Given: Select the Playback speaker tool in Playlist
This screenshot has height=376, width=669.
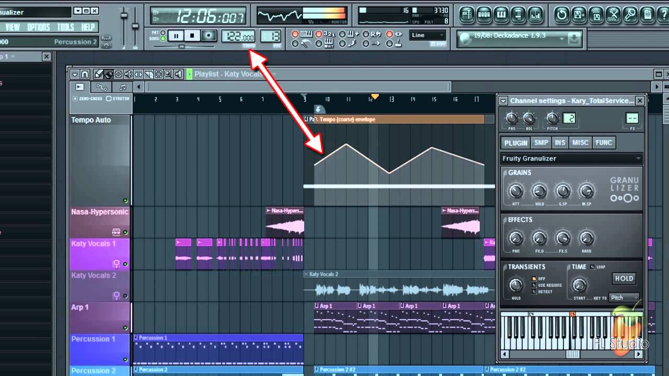Looking at the screenshot, I should click(179, 74).
